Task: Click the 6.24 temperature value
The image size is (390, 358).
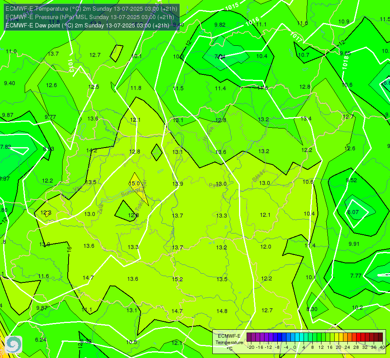Action: point(41,340)
